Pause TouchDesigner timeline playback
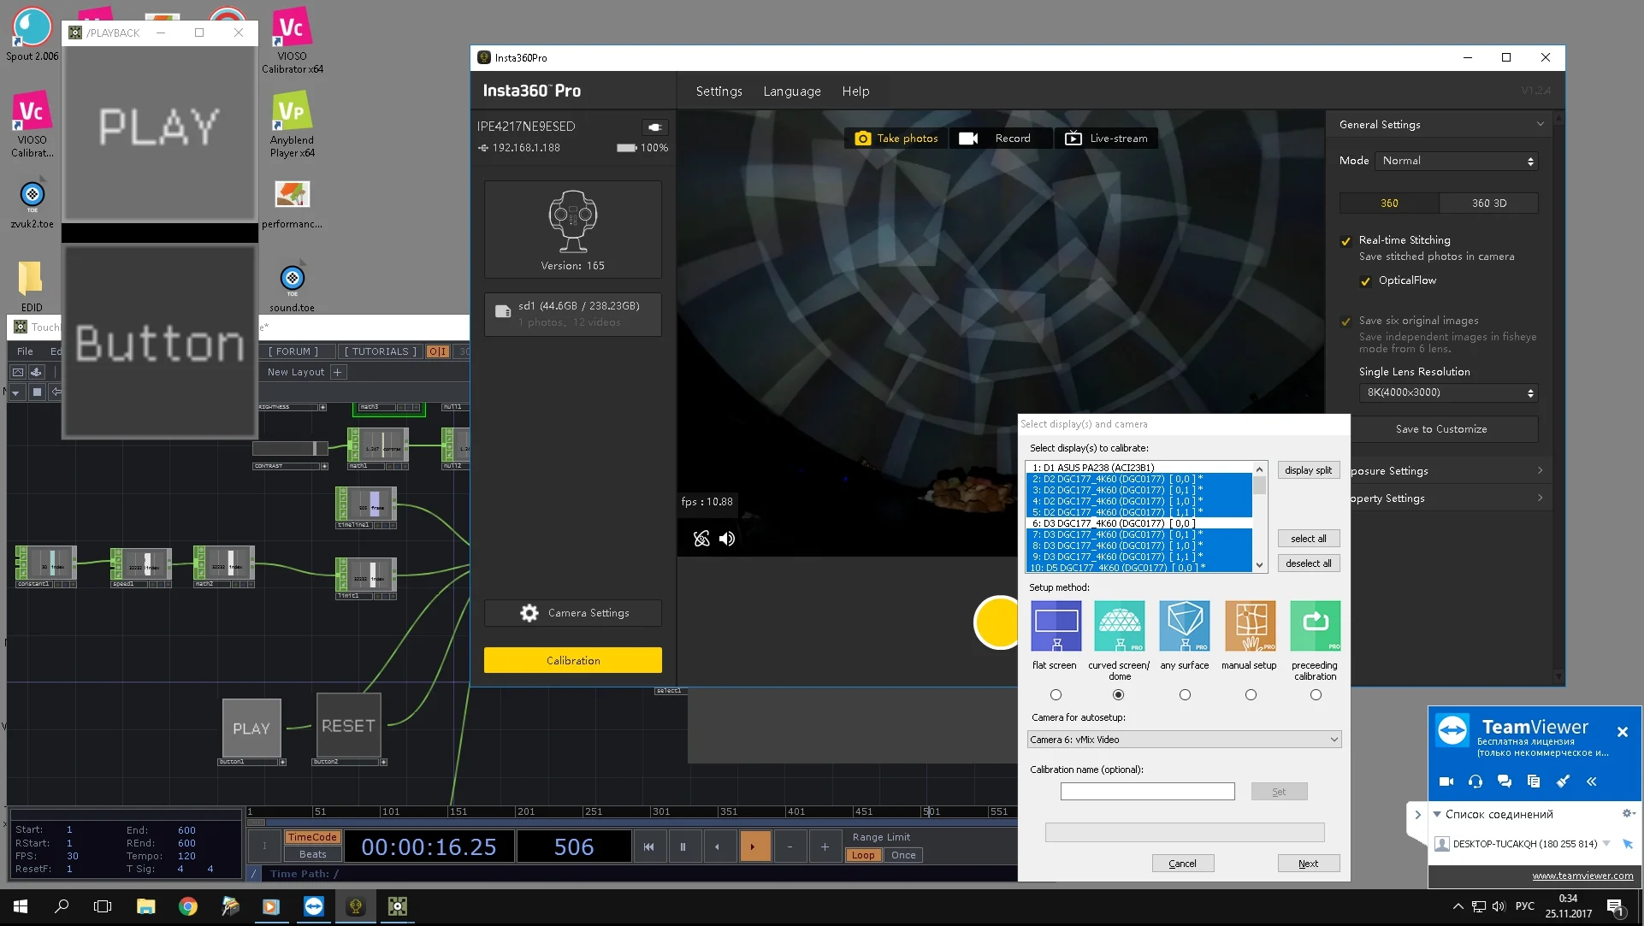The height and width of the screenshot is (926, 1644). 683,847
